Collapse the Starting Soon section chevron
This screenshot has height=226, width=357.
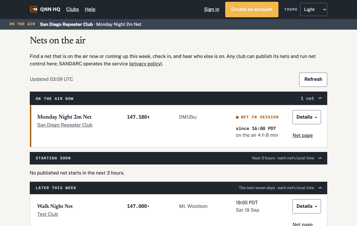[x=320, y=158]
